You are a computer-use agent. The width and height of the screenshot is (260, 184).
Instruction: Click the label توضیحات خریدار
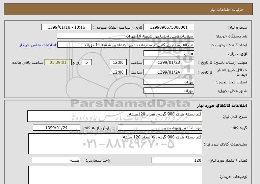233,177
